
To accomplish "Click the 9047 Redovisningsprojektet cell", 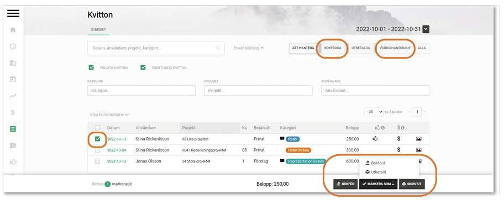I will coord(204,150).
